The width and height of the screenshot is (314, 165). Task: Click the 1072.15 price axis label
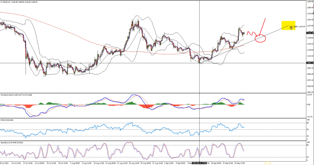pos(310,80)
